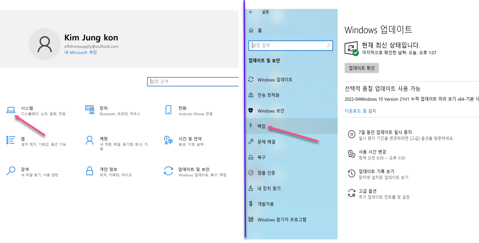Open the 계정 person icon

(x=90, y=140)
